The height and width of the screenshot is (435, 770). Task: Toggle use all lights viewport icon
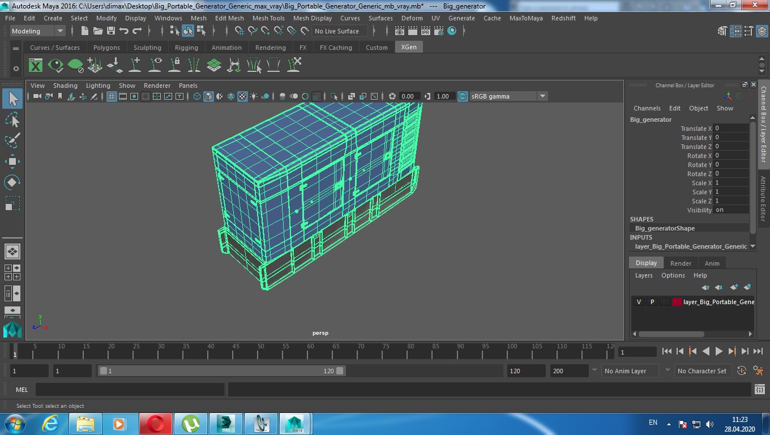[x=254, y=96]
